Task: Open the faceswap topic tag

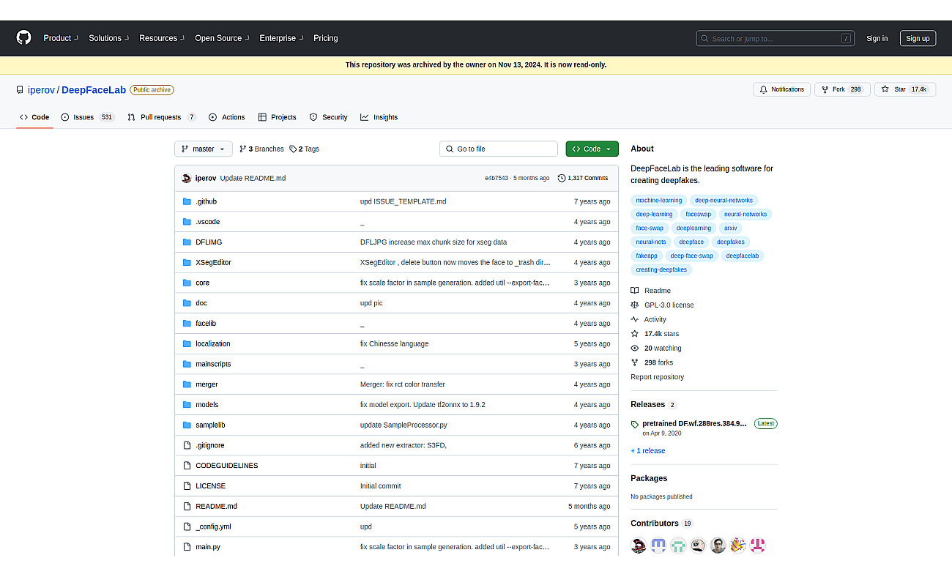Action: [x=698, y=215]
